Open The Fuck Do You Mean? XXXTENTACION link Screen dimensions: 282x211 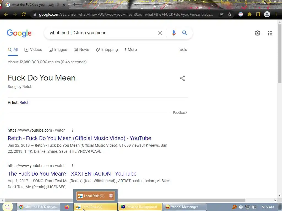(x=72, y=174)
